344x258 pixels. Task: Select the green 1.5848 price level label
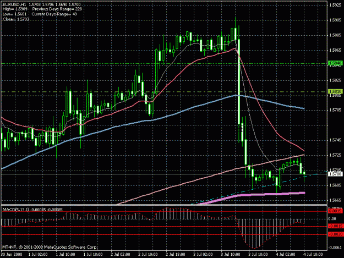click(335, 63)
